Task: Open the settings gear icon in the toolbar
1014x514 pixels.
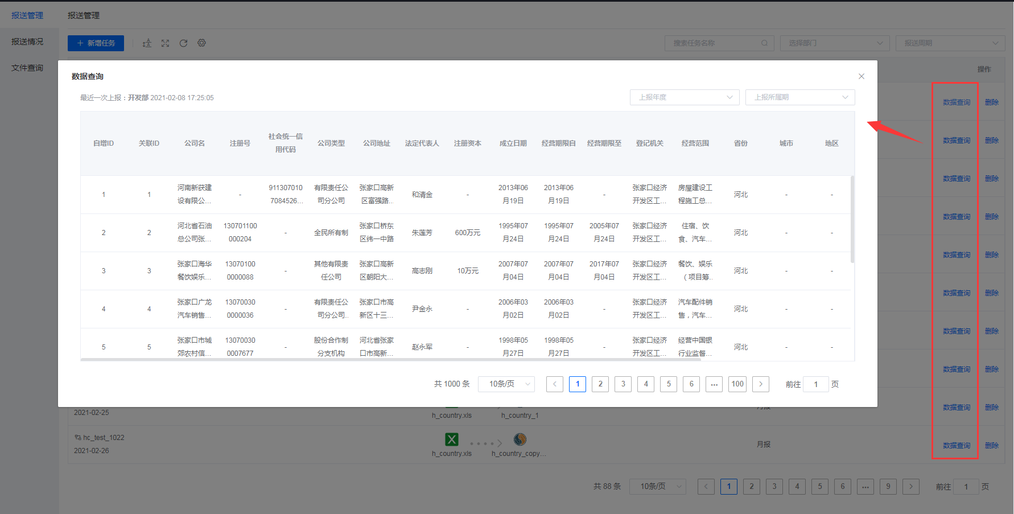Action: [201, 43]
